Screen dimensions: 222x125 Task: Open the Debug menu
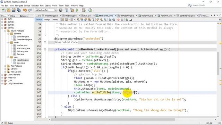point(48,6)
